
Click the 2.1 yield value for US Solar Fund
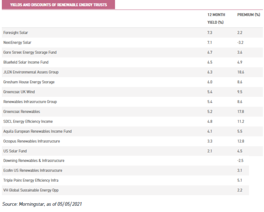point(204,150)
